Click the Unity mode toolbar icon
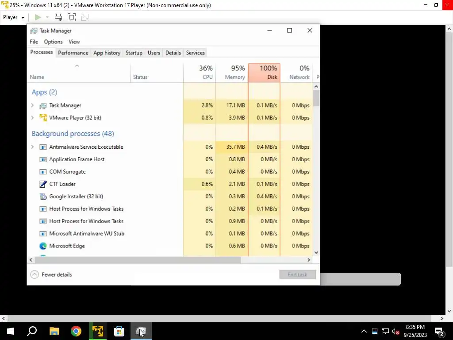 click(x=85, y=17)
